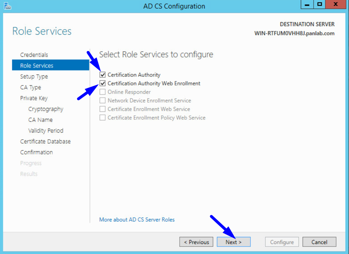Viewport: 349px width, 254px height.
Task: Go to the Credentials wizard step
Action: (34, 55)
